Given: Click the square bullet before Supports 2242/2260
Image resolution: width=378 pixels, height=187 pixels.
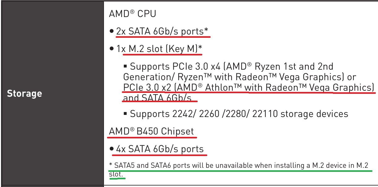Looking at the screenshot, I should click(x=126, y=114).
